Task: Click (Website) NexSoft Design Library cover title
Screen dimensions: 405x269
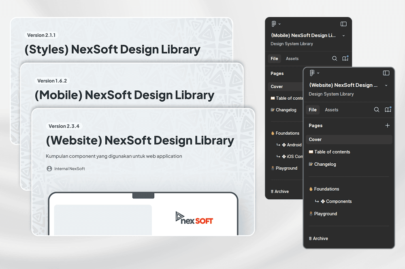Action: [x=140, y=141]
